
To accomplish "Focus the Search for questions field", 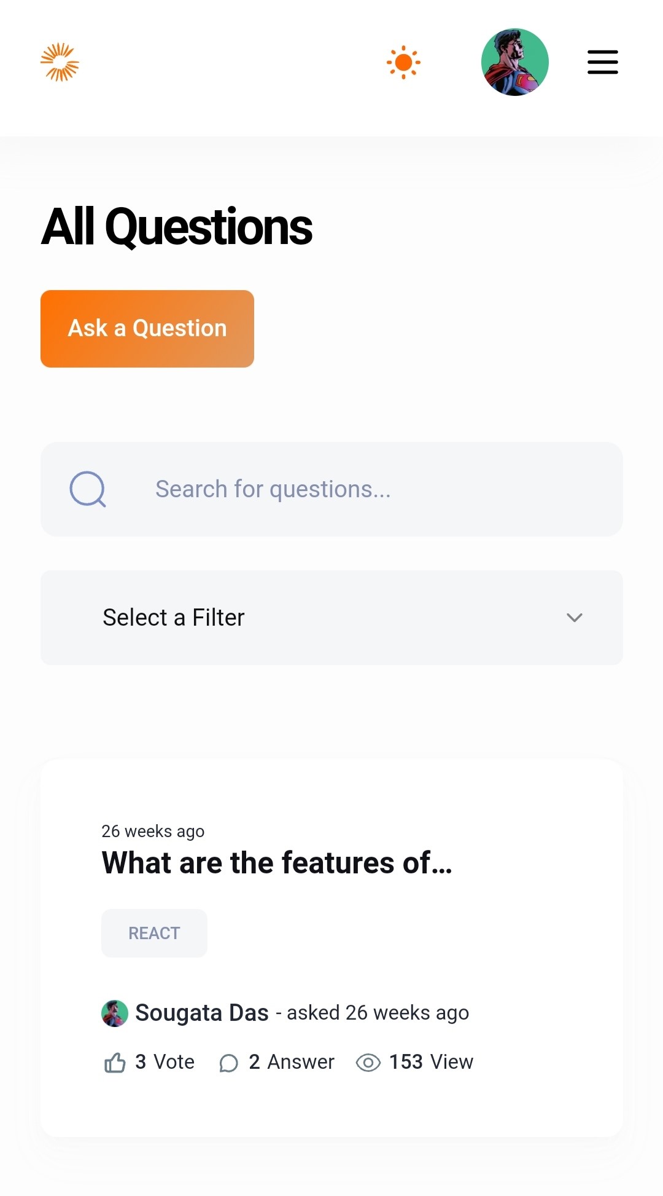I will pos(368,489).
